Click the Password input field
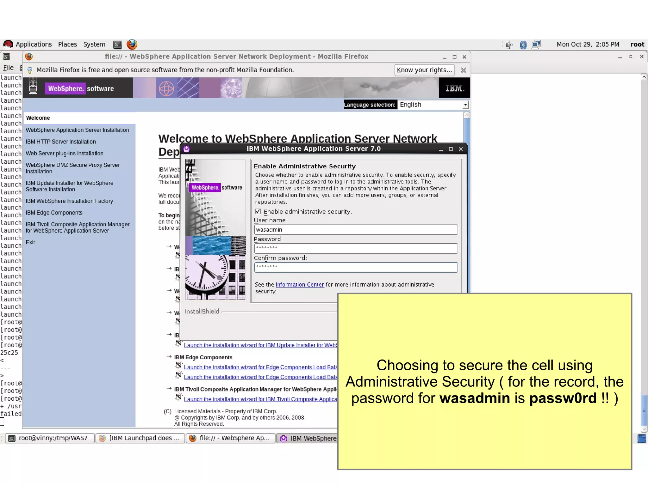 (356, 248)
